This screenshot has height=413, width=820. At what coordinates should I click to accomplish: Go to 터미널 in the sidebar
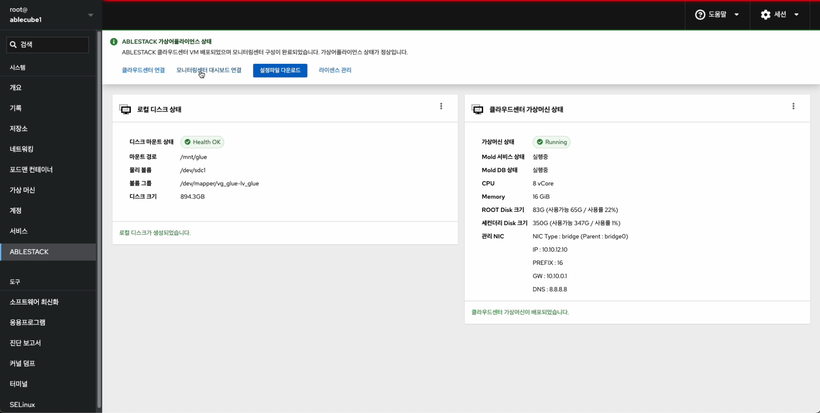18,384
